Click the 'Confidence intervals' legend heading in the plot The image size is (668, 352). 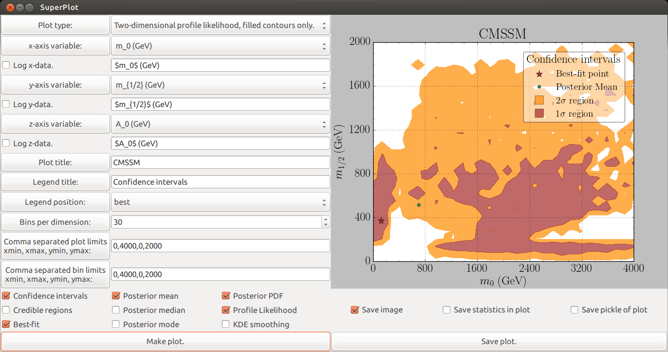click(x=573, y=59)
